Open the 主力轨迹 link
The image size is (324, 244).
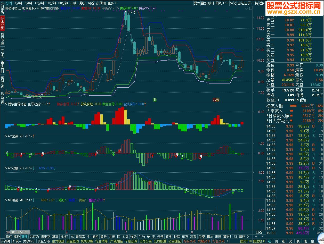tap(58, 241)
